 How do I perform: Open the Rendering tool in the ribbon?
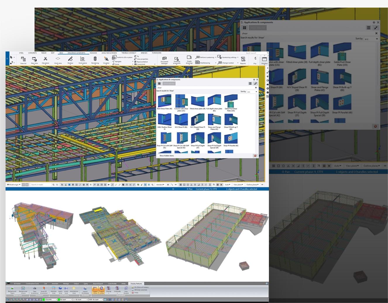click(x=95, y=59)
